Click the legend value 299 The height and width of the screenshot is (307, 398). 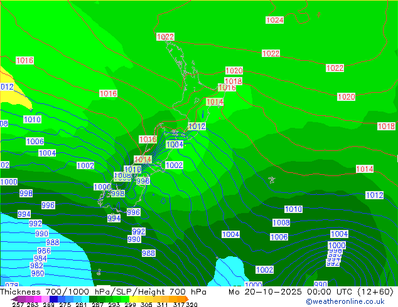click(130, 304)
